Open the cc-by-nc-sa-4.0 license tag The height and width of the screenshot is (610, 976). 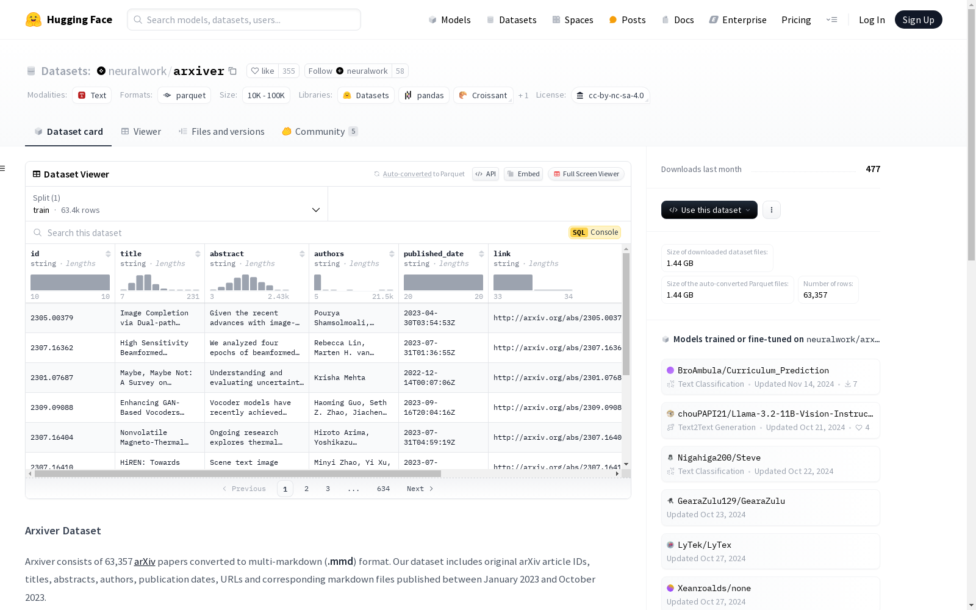click(611, 95)
